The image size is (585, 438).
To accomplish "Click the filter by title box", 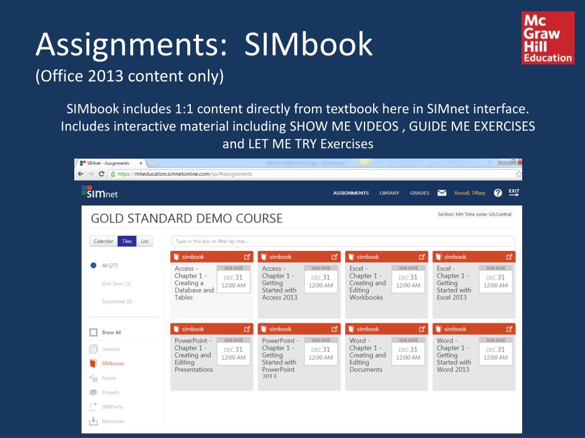I will (x=343, y=241).
